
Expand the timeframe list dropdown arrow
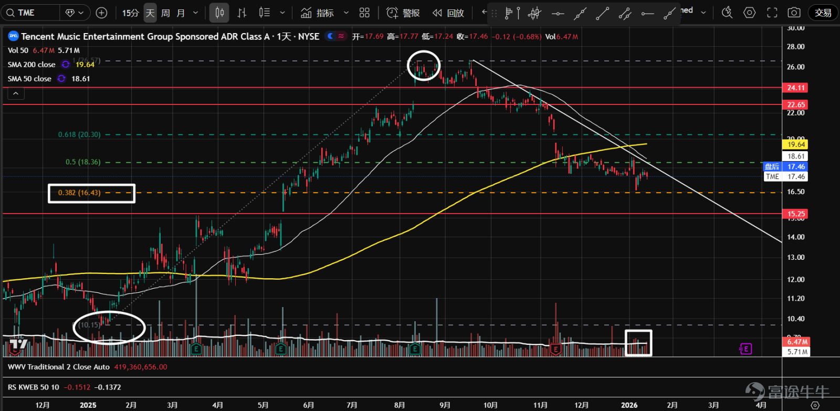[196, 13]
